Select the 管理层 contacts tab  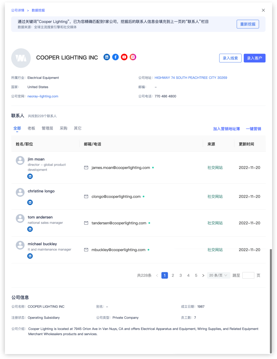pyautogui.click(x=47, y=128)
